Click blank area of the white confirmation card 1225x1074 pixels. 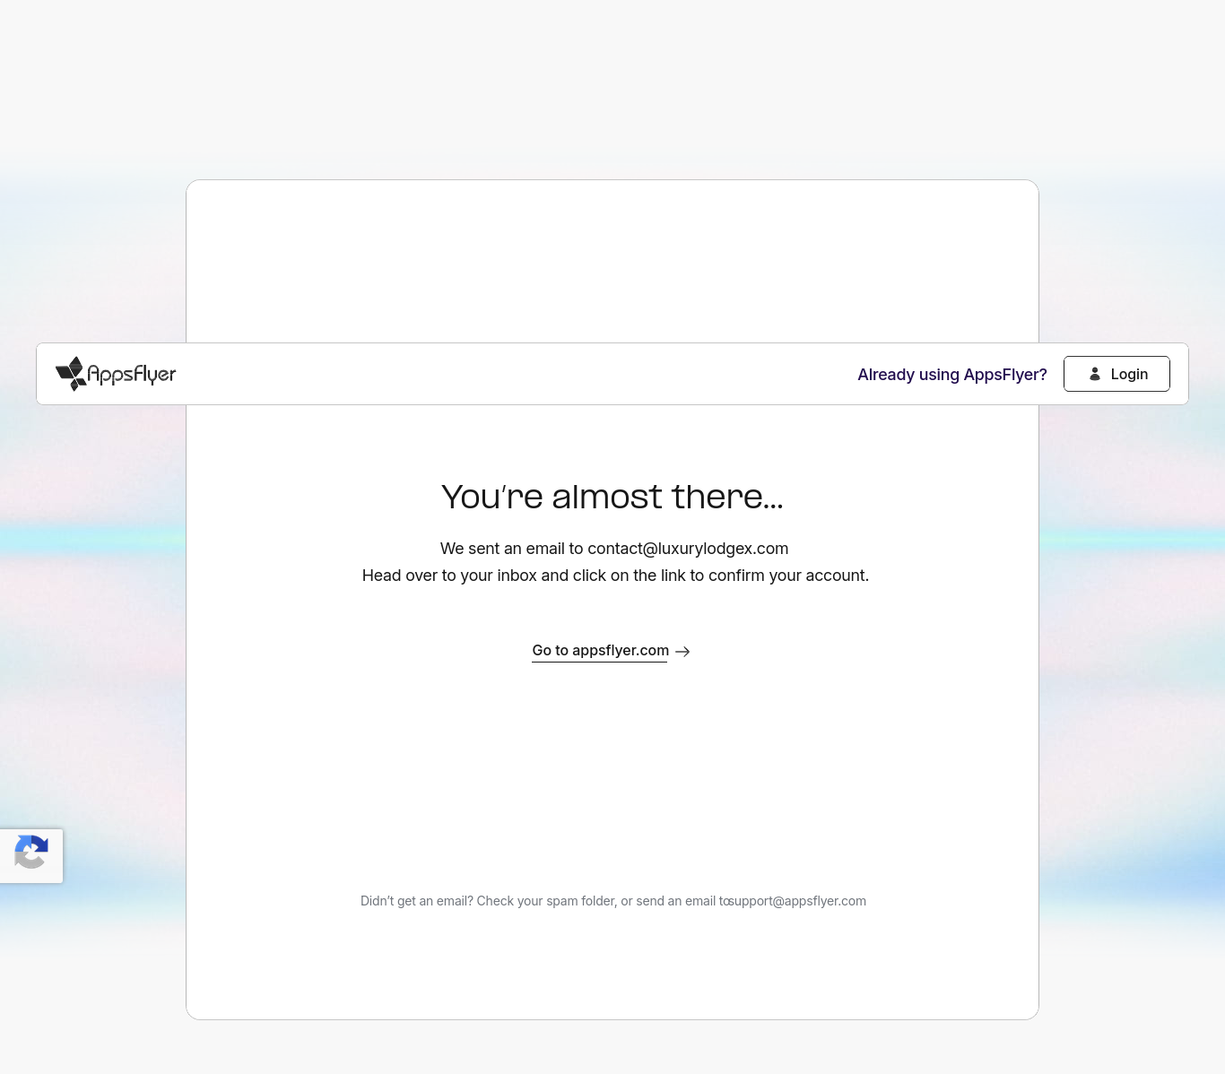(x=612, y=771)
